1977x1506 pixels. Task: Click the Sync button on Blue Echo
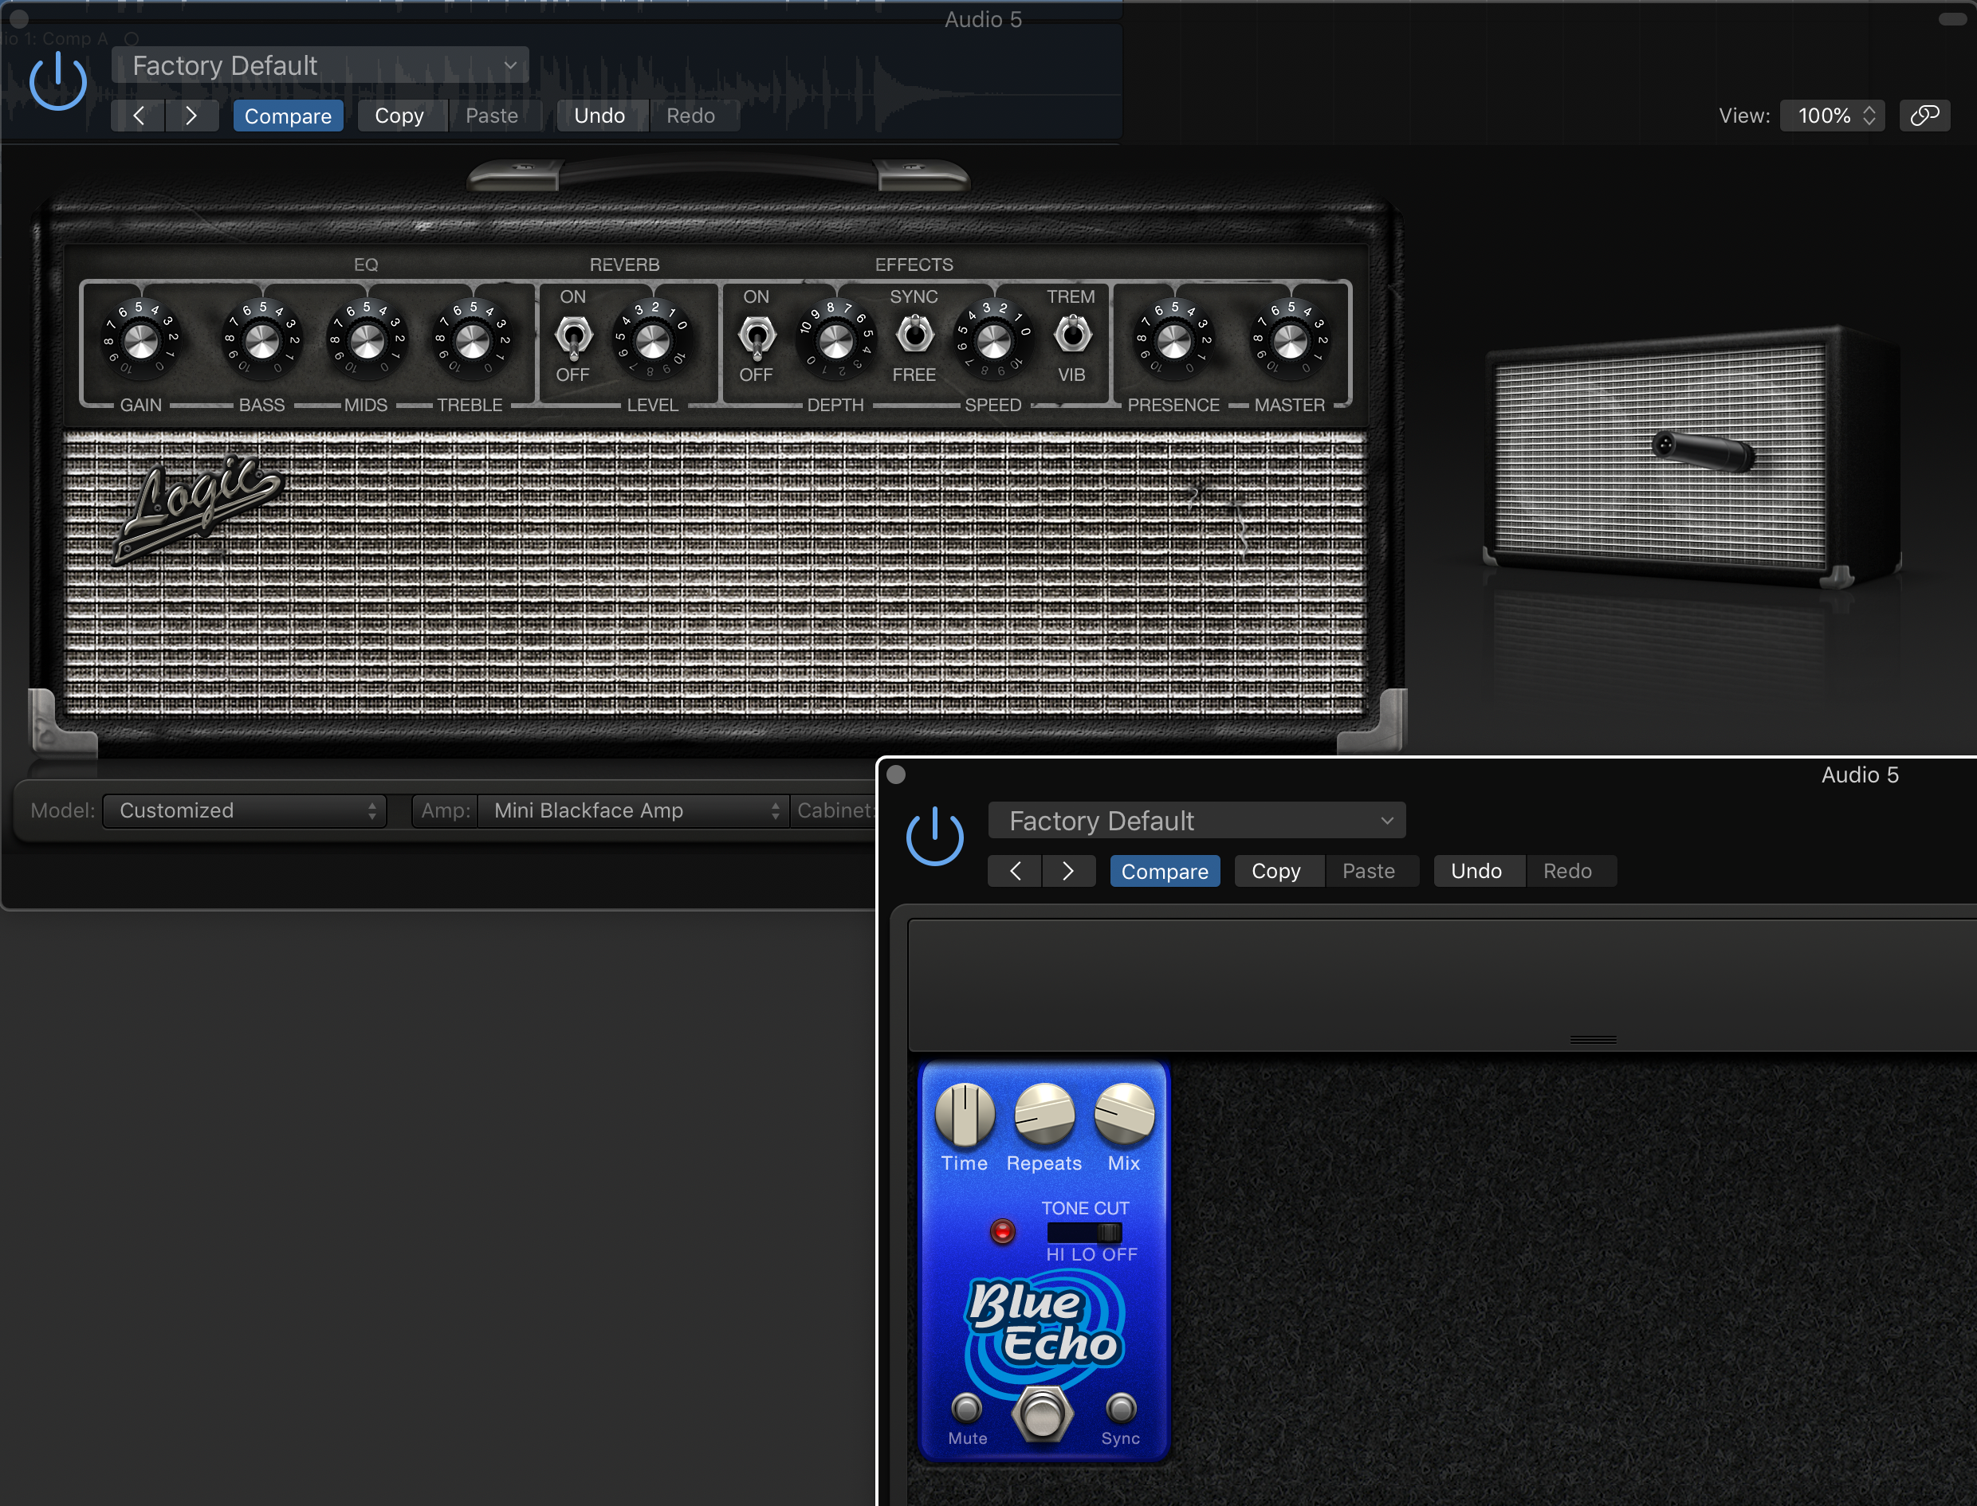1121,1408
